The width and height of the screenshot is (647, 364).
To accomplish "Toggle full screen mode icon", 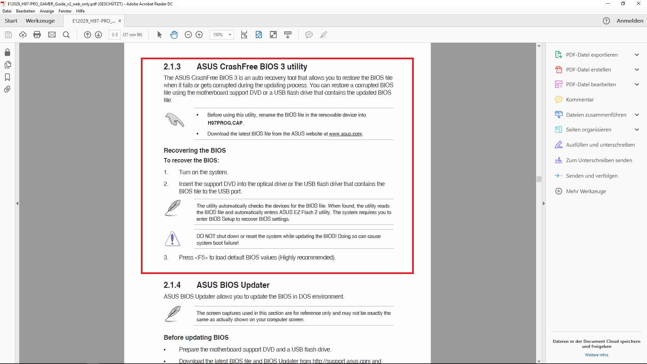I will (273, 35).
